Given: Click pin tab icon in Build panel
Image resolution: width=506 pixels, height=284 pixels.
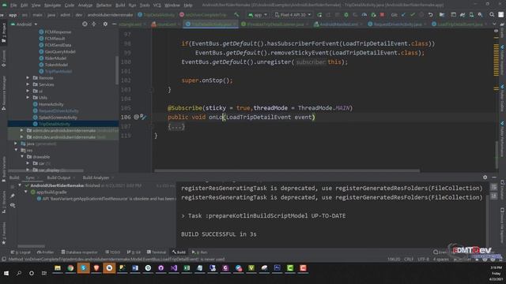Looking at the screenshot, I should tap(13, 196).
